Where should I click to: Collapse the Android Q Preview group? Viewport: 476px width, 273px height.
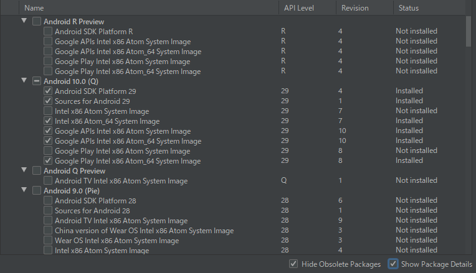[x=24, y=170]
